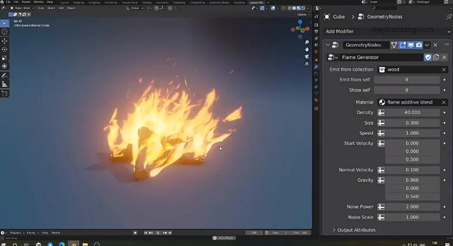The image size is (453, 246).
Task: Collapse the GeometryNodes modifier panel
Action: coord(327,45)
